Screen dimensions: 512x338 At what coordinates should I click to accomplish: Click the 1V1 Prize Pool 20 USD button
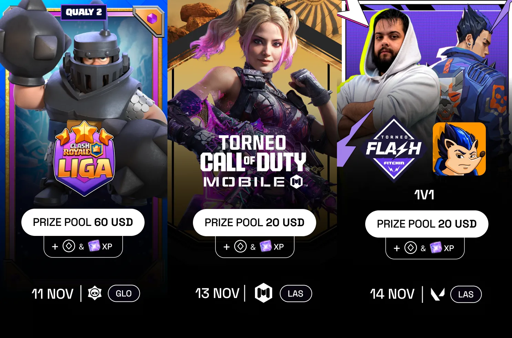click(427, 224)
